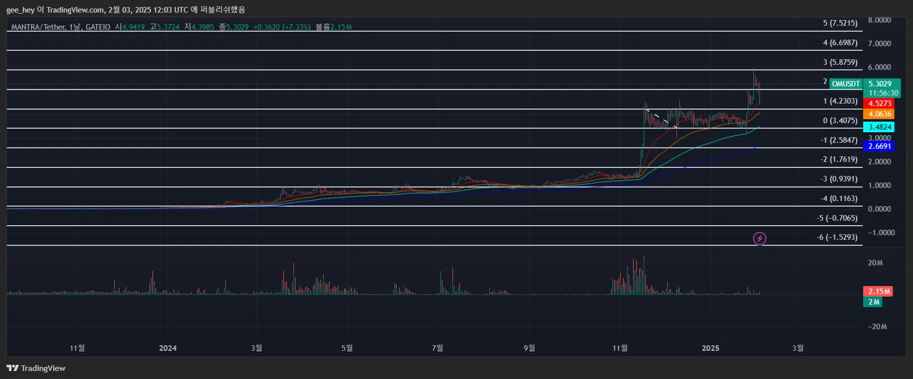Click Fibonacci level label -2 (1.7619)

(x=839, y=159)
